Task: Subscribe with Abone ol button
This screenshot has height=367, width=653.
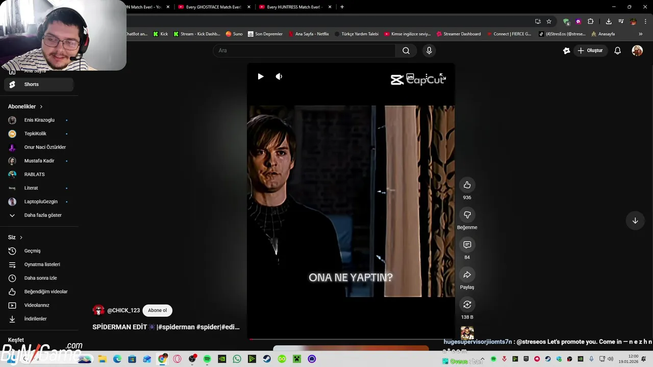Action: 157,310
